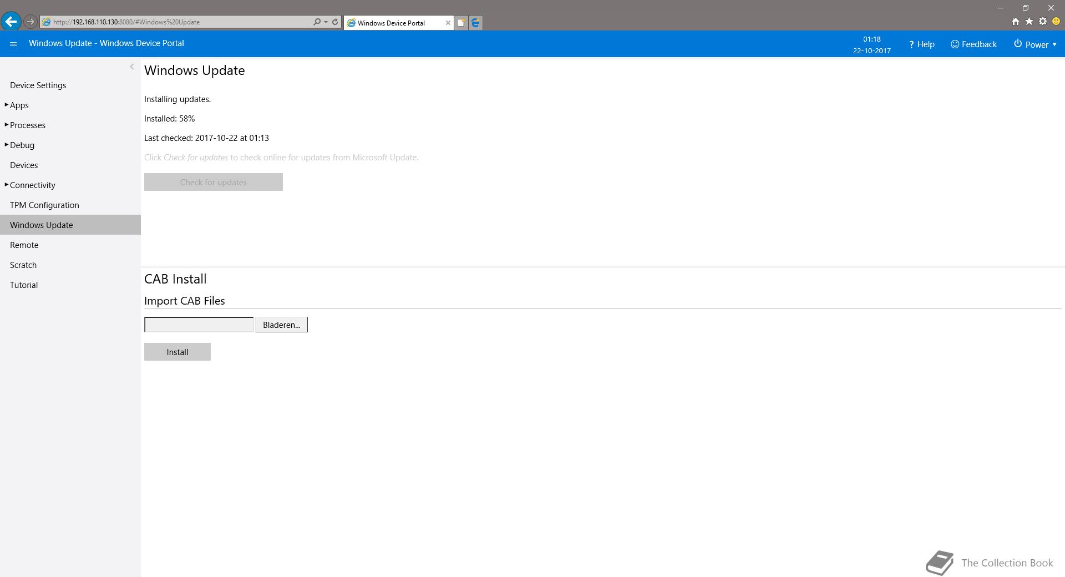
Task: Click the device clock showing 01:18
Action: click(x=872, y=39)
